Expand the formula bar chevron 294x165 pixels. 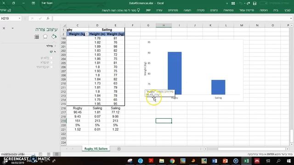point(291,18)
